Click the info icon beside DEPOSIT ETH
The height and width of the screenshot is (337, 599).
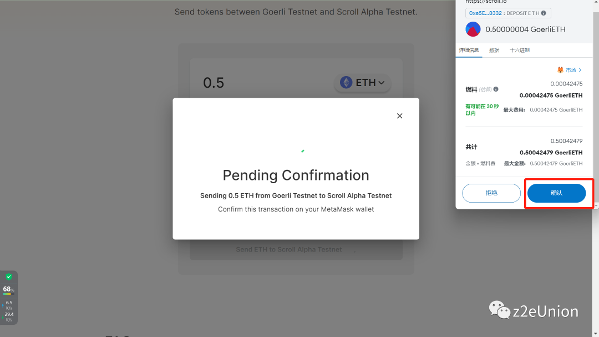point(543,13)
